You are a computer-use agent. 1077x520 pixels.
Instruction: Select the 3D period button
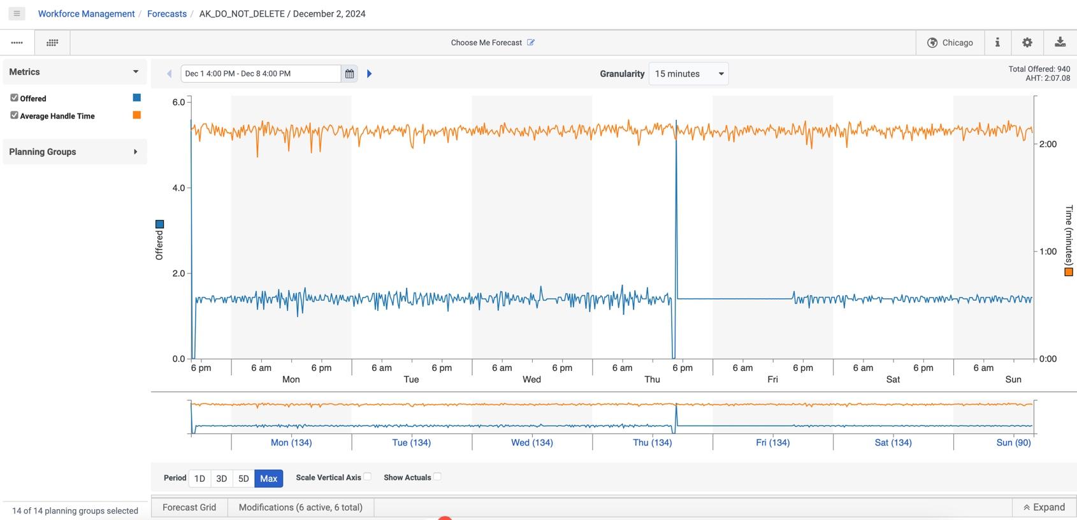point(221,479)
